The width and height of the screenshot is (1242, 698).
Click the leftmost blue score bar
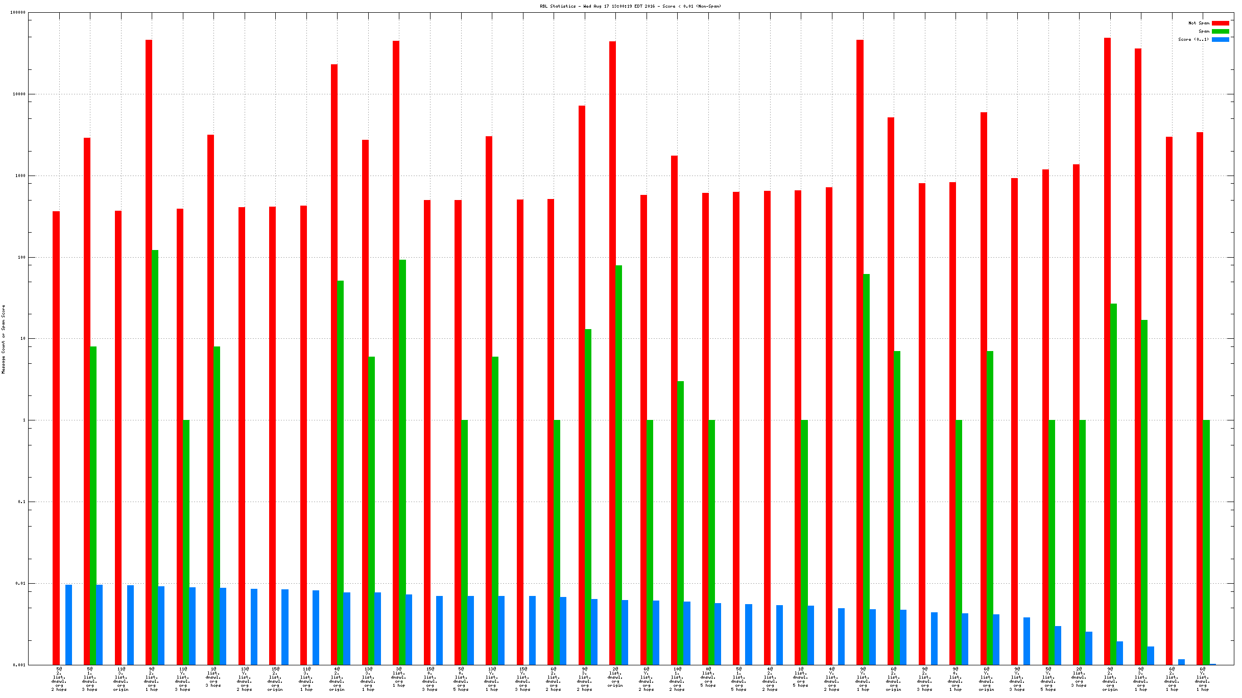[68, 625]
